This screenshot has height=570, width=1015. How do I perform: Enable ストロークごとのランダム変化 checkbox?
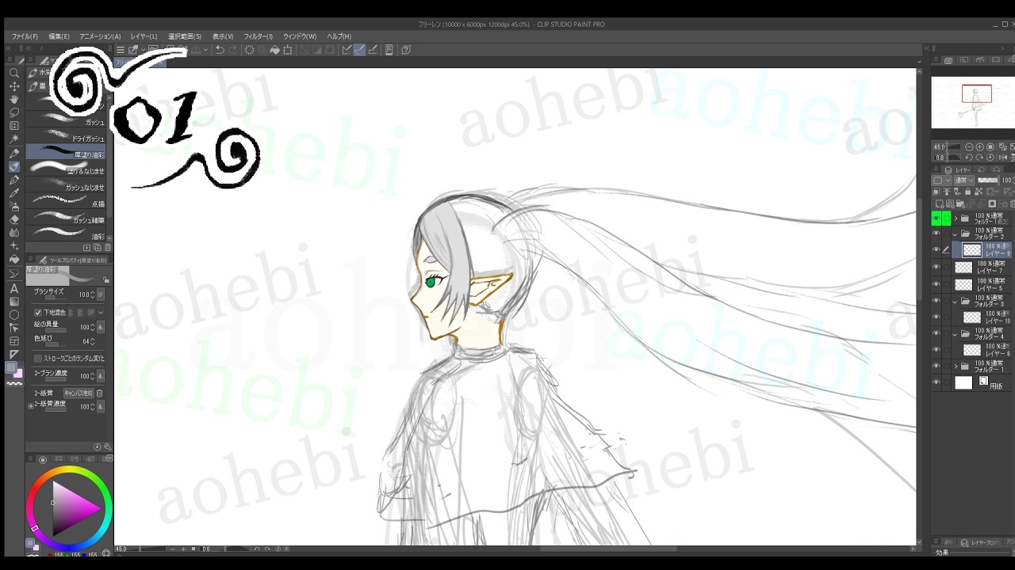pyautogui.click(x=38, y=359)
